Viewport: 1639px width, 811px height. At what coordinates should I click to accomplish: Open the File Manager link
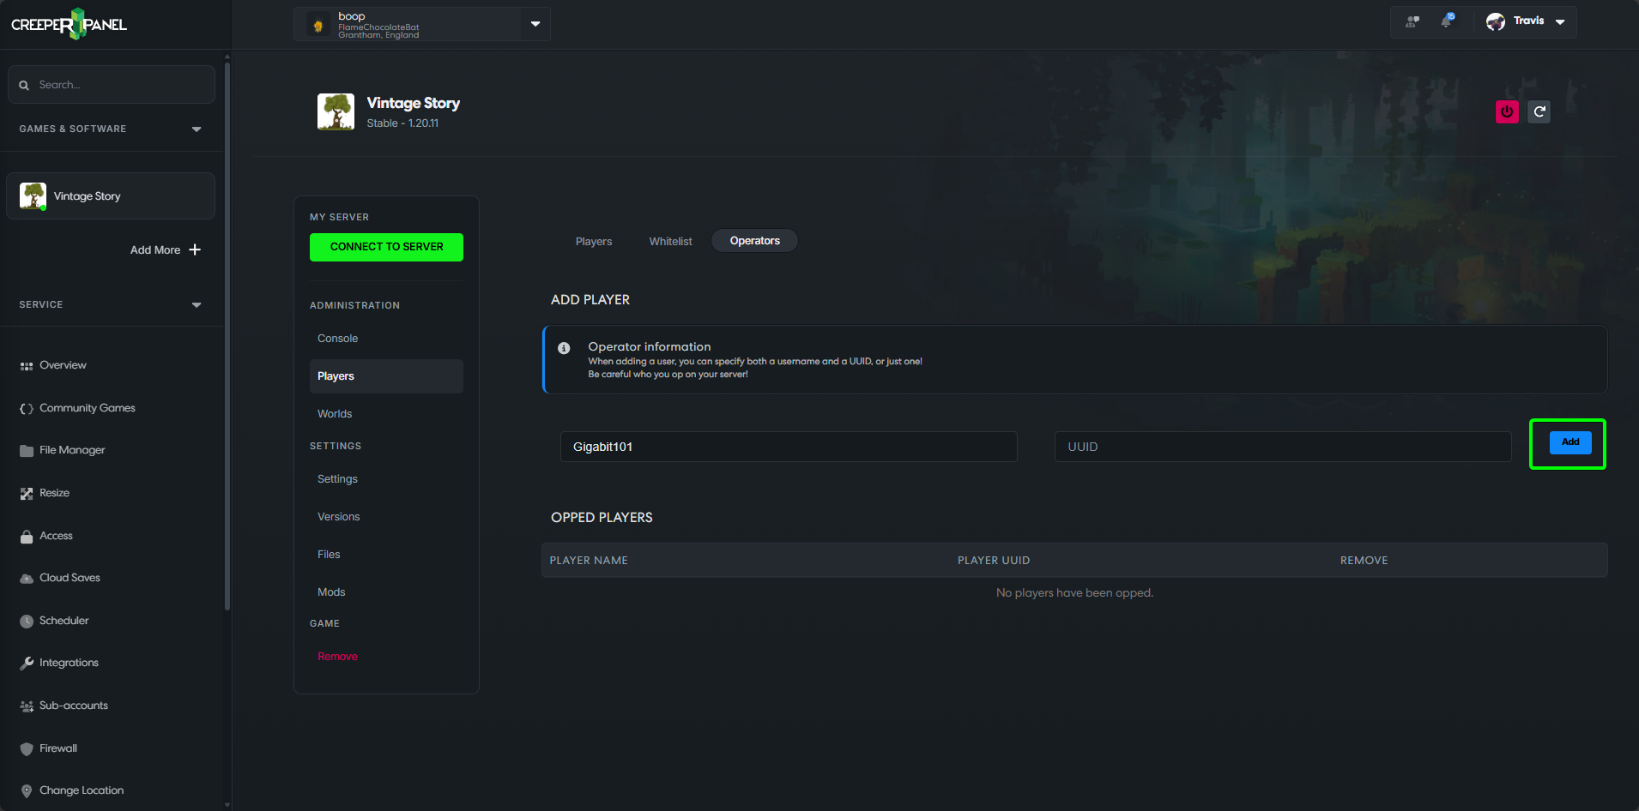coord(72,450)
